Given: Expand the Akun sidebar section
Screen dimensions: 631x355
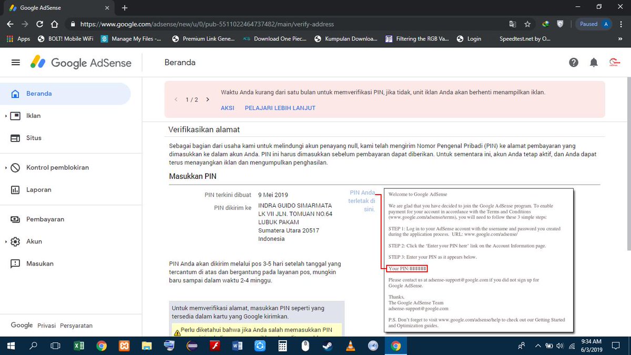Looking at the screenshot, I should (6, 241).
